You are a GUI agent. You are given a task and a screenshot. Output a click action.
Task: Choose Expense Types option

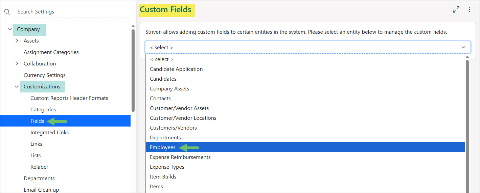[x=305, y=167]
